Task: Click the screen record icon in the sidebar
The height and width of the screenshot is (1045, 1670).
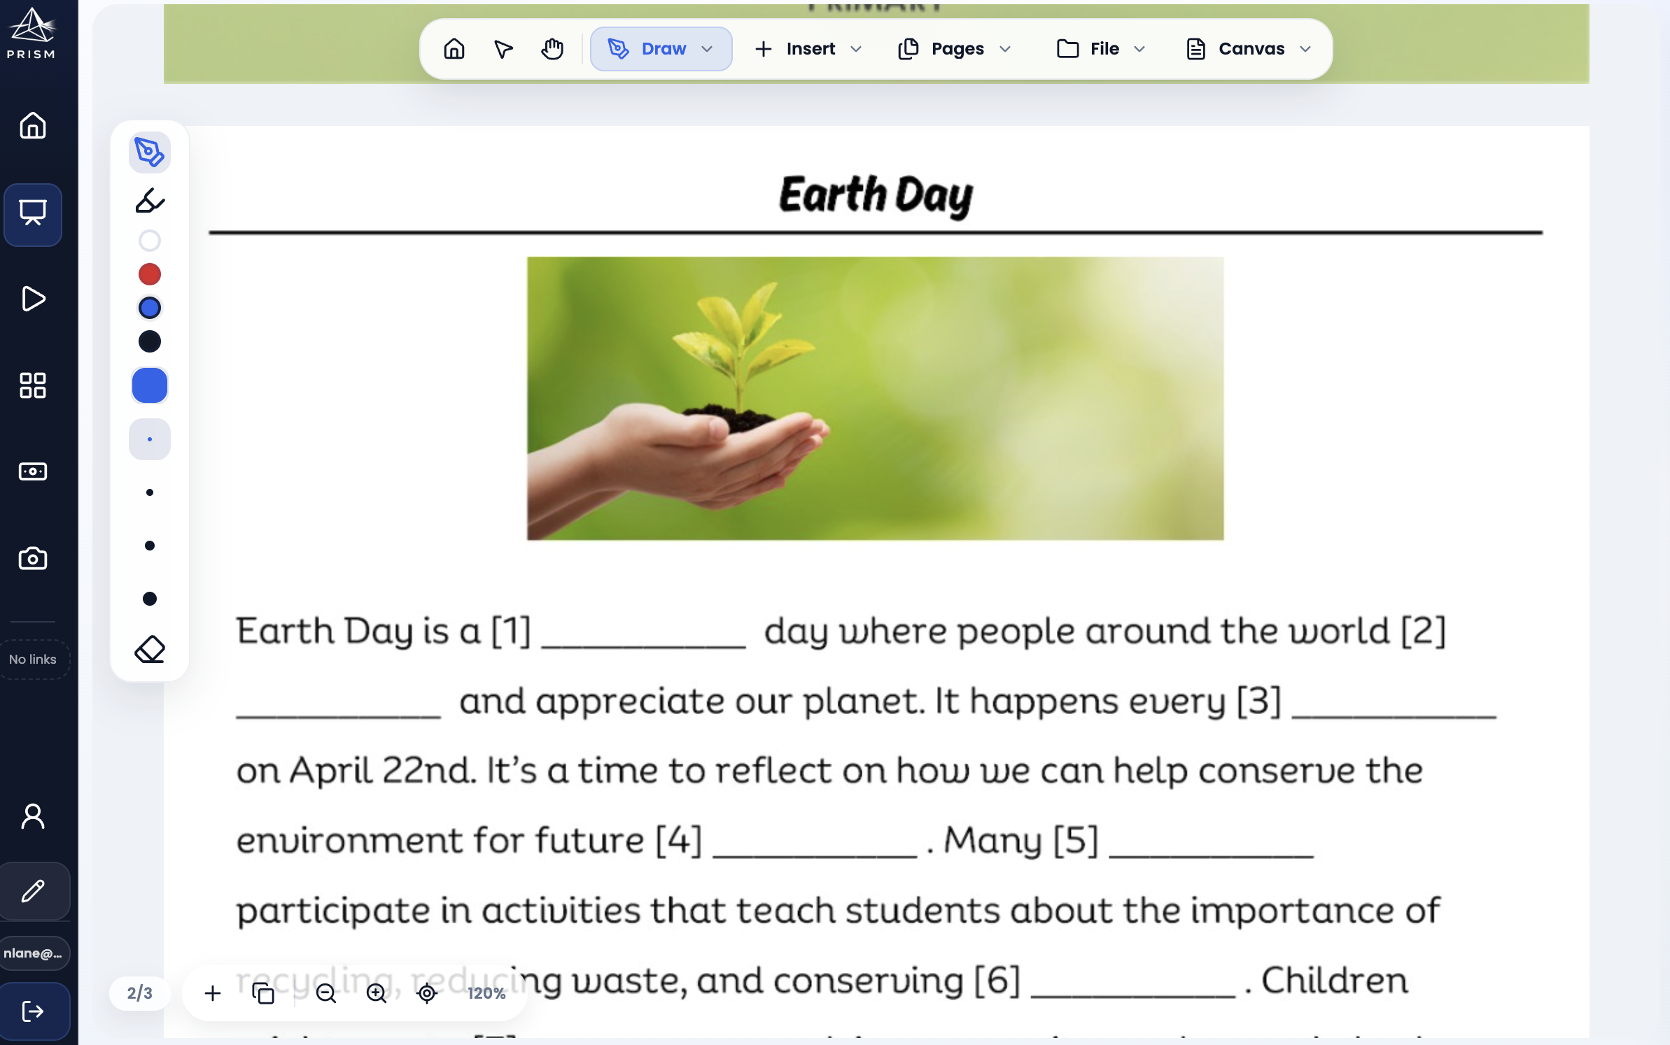Action: point(33,471)
